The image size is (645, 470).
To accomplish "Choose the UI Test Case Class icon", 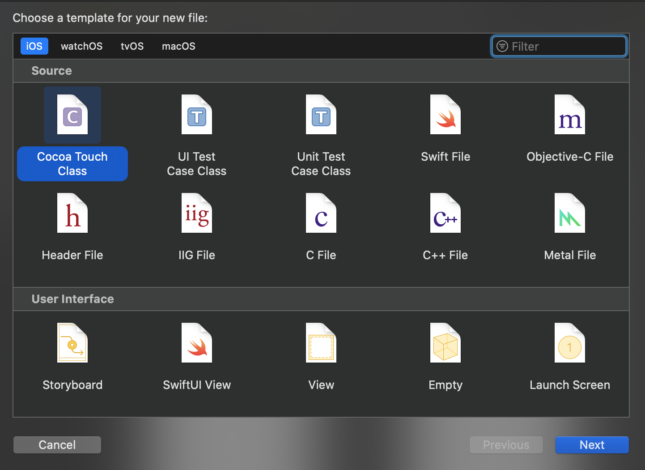I will click(x=197, y=115).
